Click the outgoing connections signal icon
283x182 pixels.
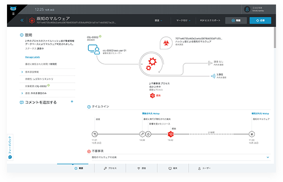pyautogui.click(x=213, y=76)
